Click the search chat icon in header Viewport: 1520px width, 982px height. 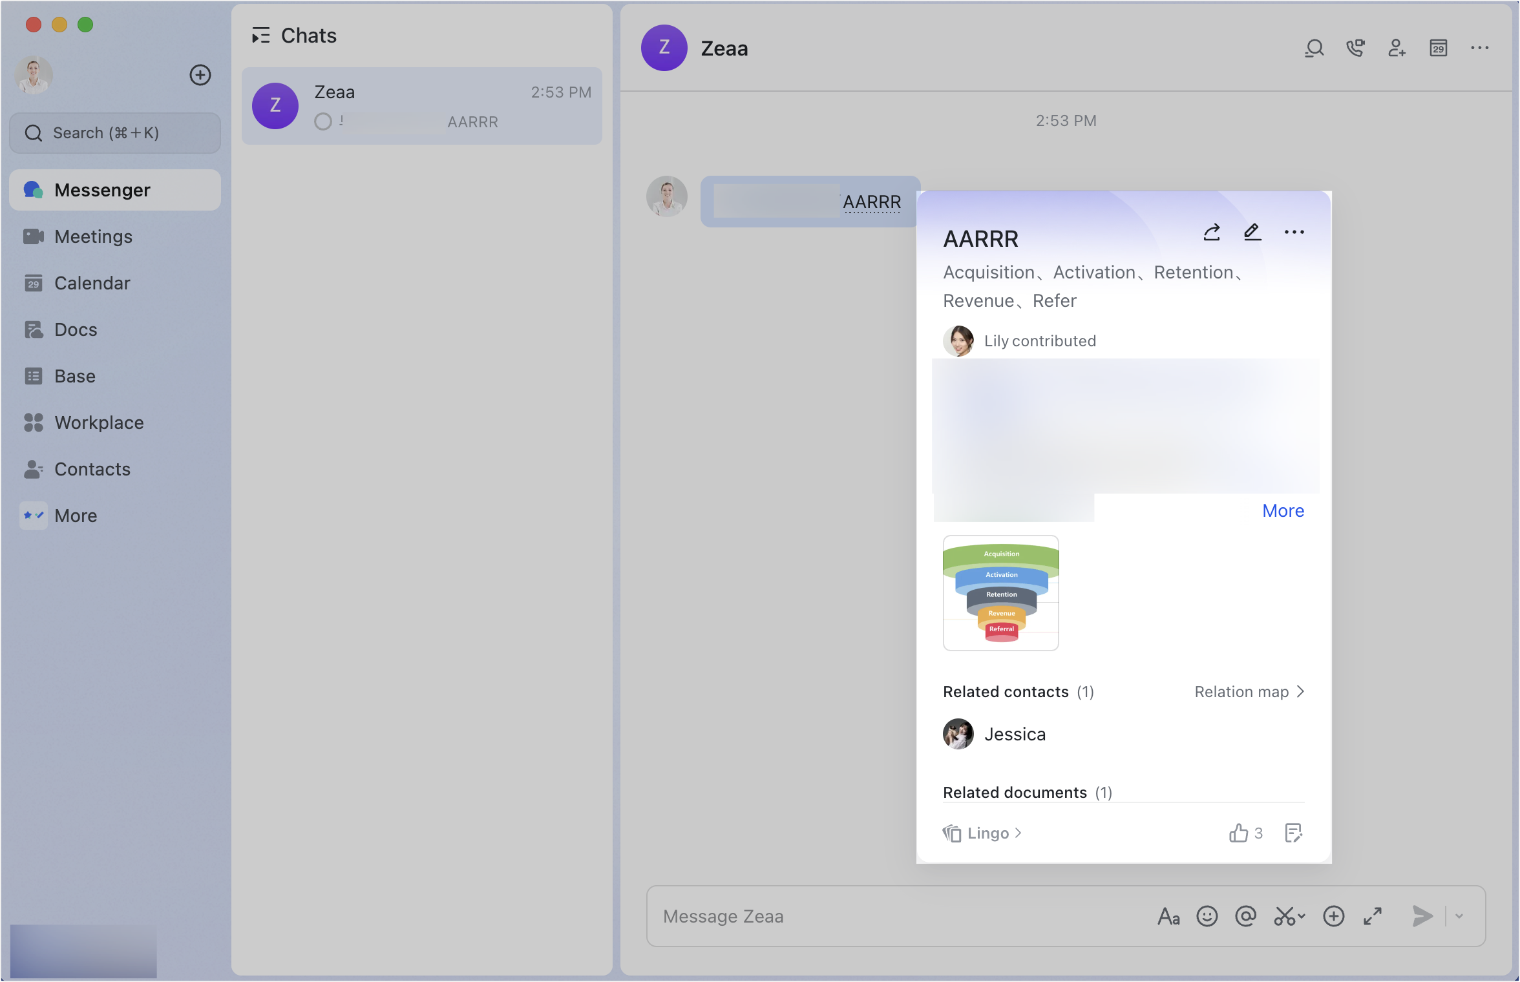(1314, 48)
